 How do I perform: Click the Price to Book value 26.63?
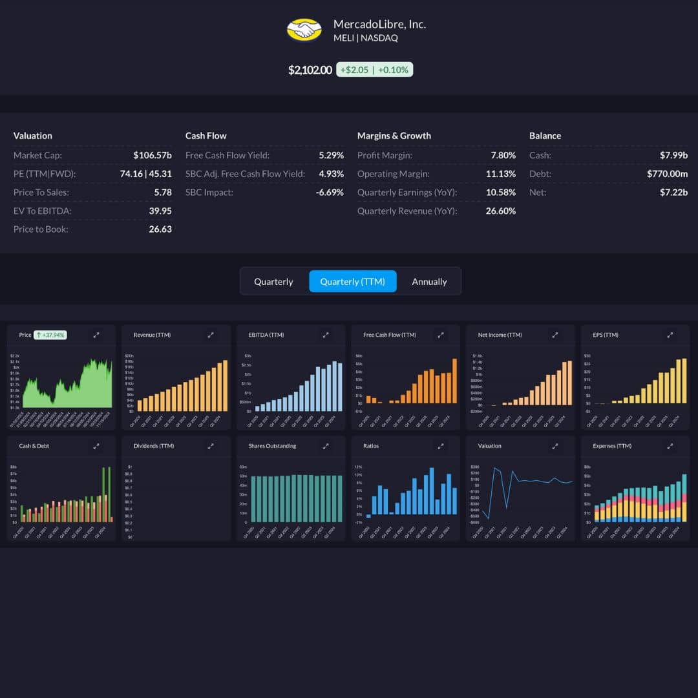pos(160,229)
